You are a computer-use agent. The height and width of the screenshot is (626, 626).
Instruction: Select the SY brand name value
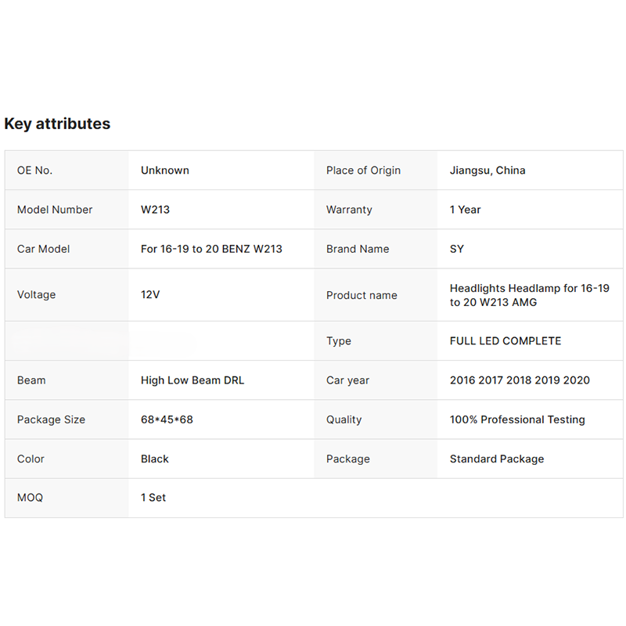(457, 249)
